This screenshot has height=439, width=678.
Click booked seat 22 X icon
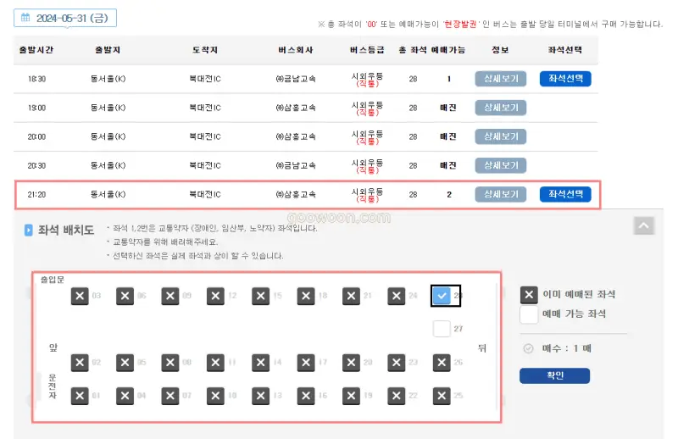(x=396, y=396)
